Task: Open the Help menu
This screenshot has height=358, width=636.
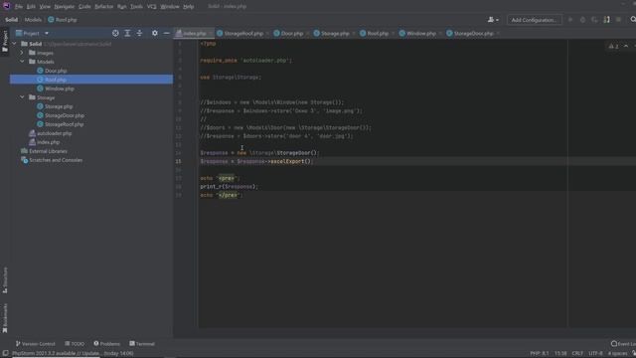Action: pos(188,7)
